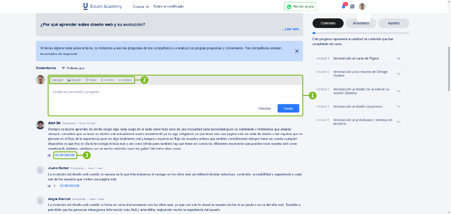Insert a code snippet with Código
The width and height of the screenshot is (451, 214).
pos(125,80)
